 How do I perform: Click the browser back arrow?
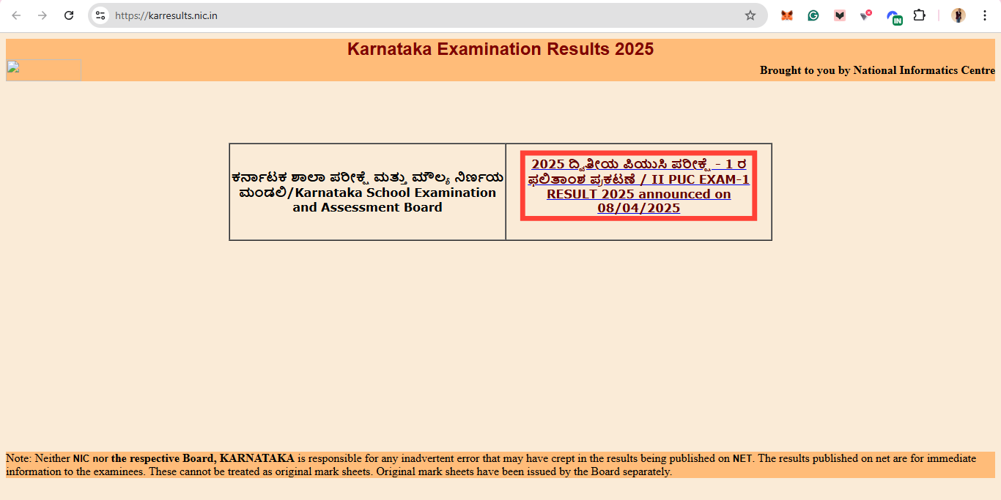click(x=16, y=15)
